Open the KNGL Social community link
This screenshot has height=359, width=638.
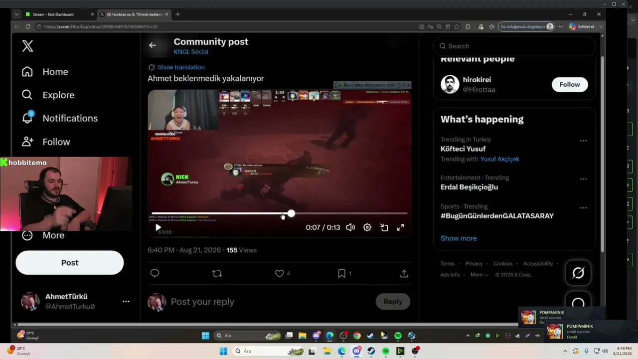click(x=191, y=52)
